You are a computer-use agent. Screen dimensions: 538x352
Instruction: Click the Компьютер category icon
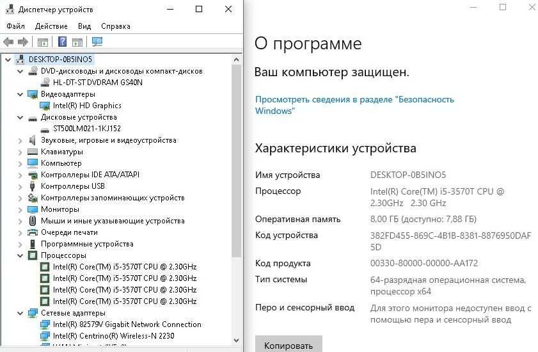tap(33, 163)
